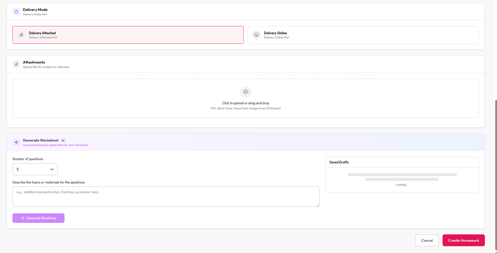This screenshot has height=253, width=497.
Task: Click the 'Number of questions' label
Action: [28, 159]
